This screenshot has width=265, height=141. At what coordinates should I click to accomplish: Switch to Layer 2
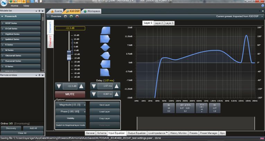click(159, 23)
